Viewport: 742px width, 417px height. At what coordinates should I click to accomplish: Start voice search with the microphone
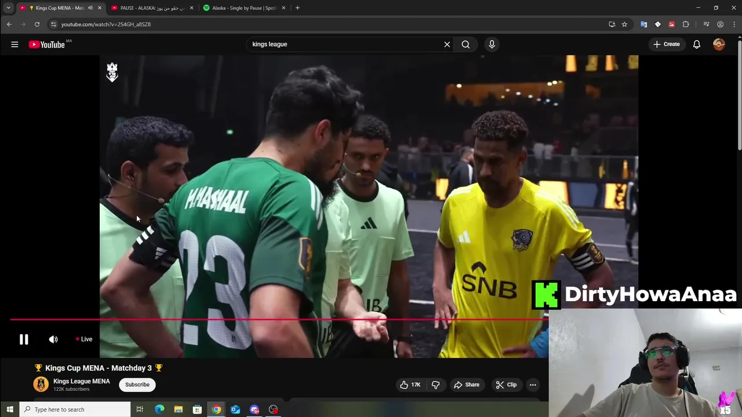click(492, 44)
